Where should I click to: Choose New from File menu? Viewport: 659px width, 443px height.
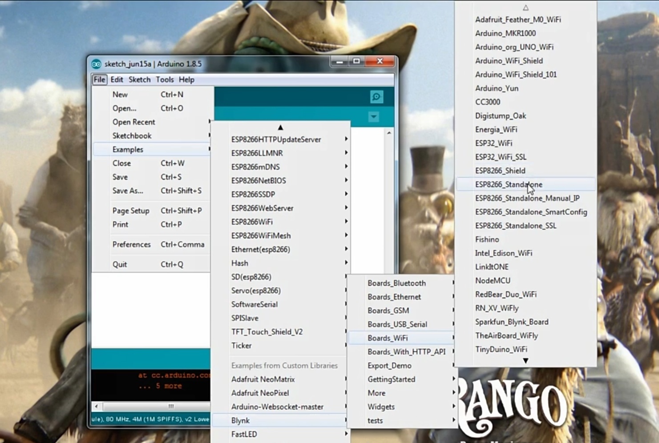pos(151,94)
